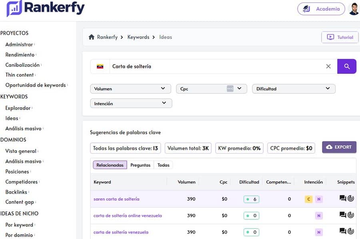Clear the search field with the X icon
Screen dimensions: 360x239
328,66
